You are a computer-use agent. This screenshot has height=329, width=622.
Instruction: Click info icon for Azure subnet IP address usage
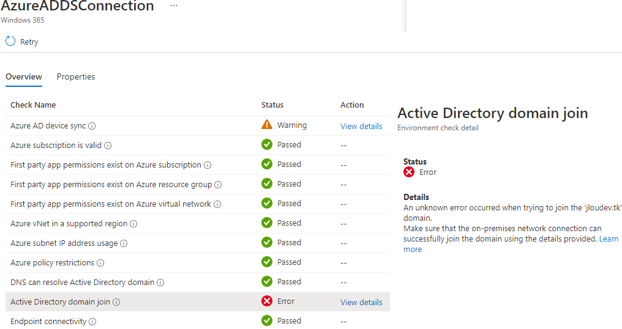pyautogui.click(x=124, y=243)
